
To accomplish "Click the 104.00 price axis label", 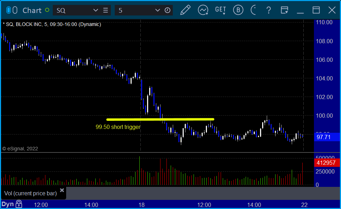I will pos(324,79).
